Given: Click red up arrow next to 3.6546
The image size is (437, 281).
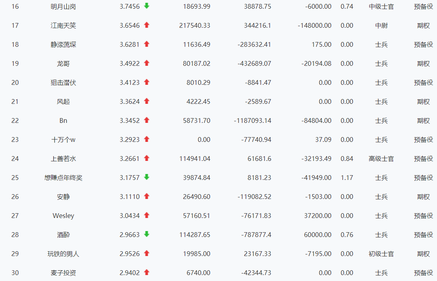Looking at the screenshot, I should [146, 25].
